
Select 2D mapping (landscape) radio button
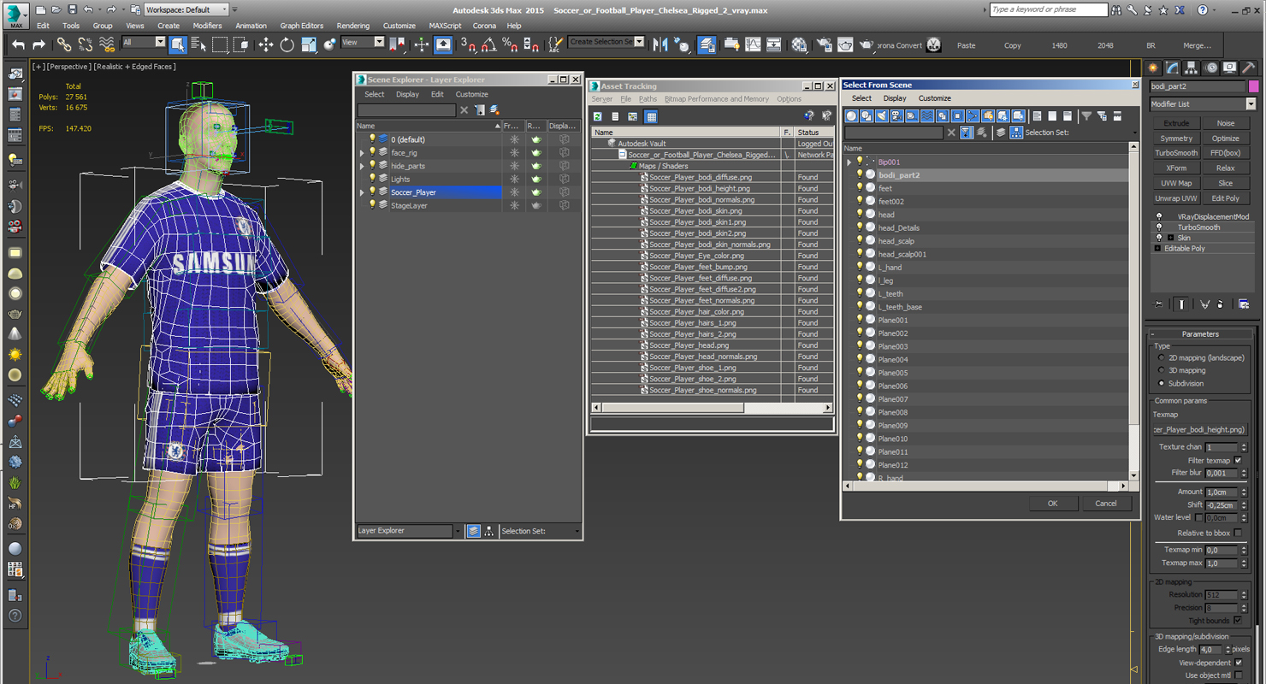[x=1162, y=357]
